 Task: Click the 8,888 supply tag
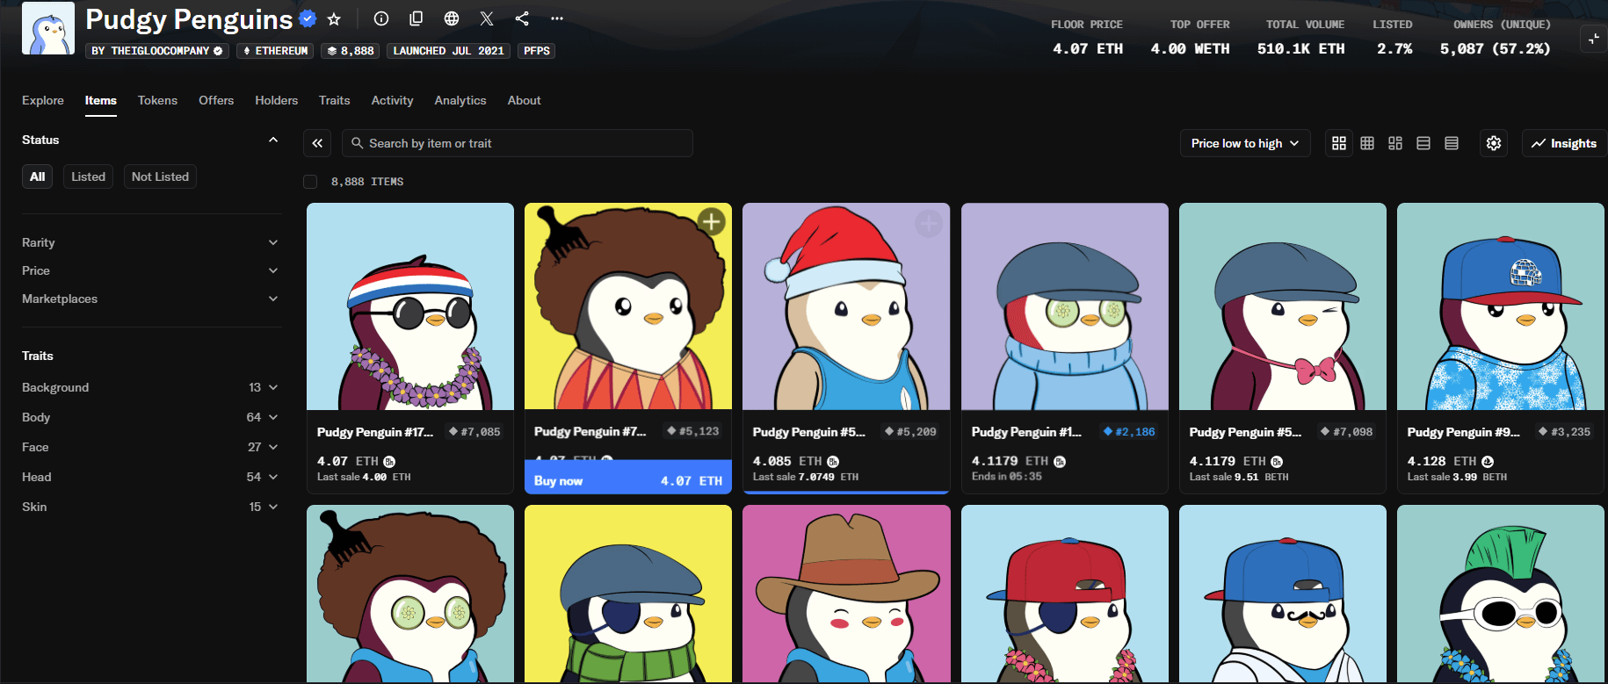(351, 51)
